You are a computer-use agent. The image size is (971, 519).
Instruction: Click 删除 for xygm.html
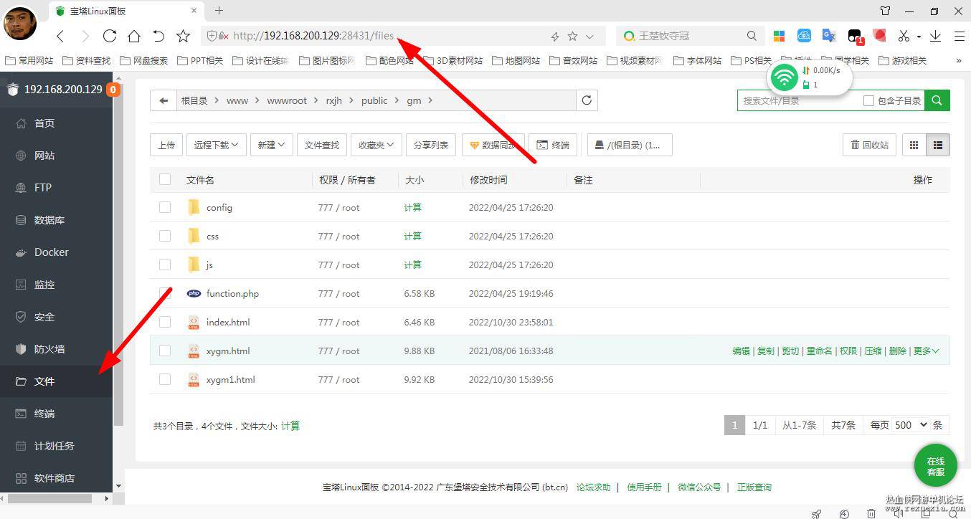[897, 351]
